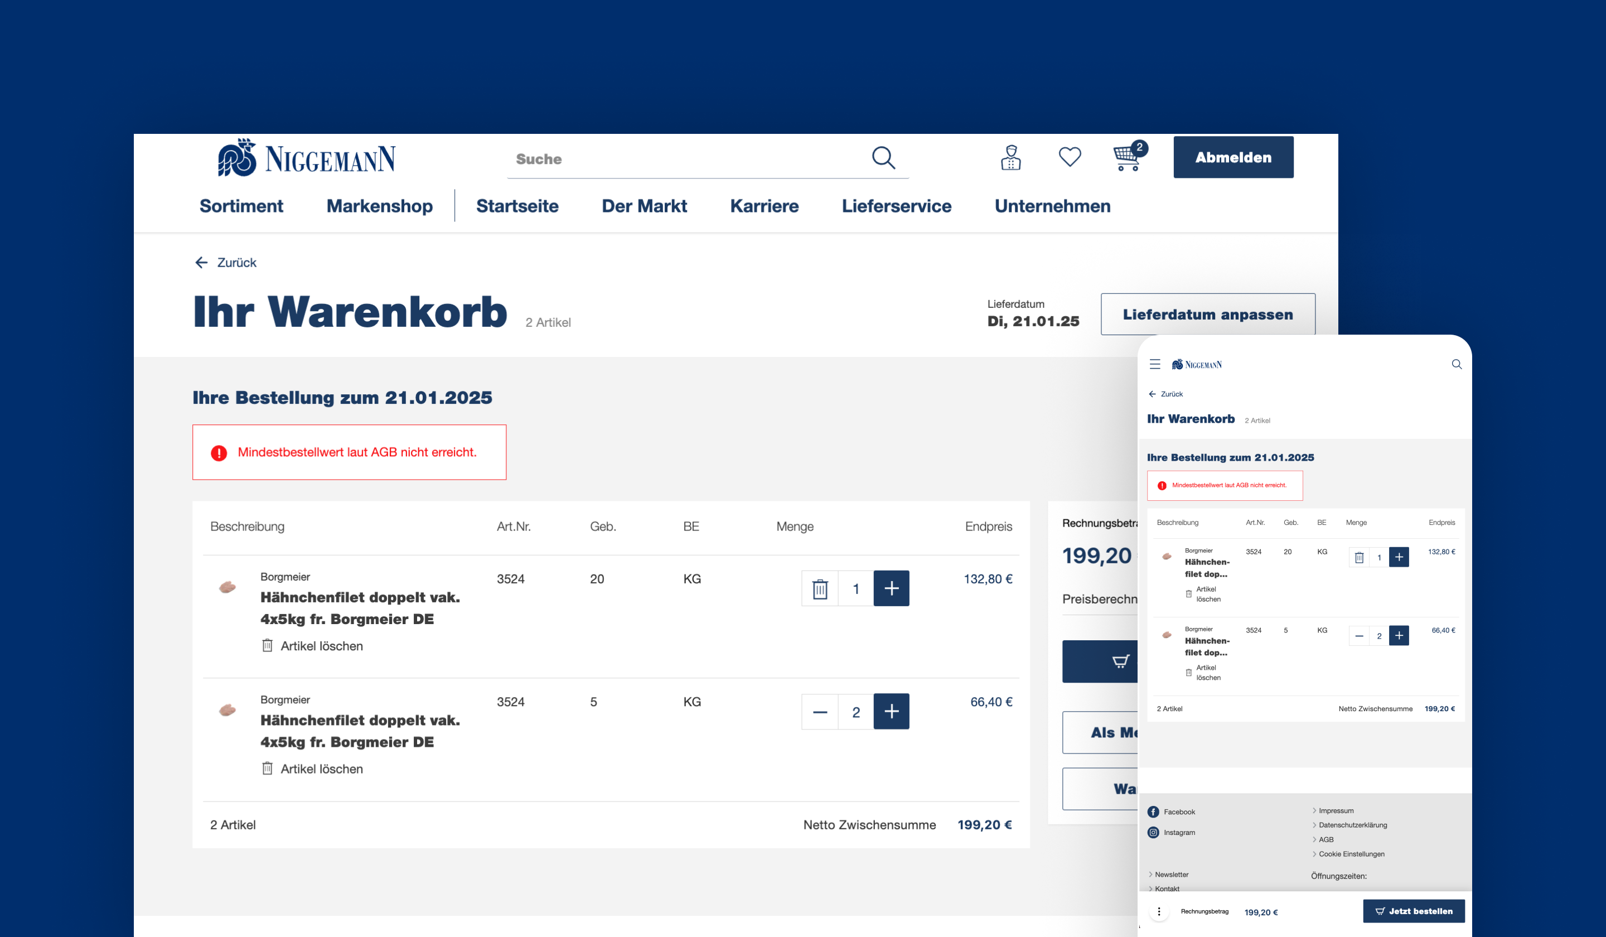The height and width of the screenshot is (937, 1606).
Task: Click the Zurück back link
Action: click(x=224, y=262)
